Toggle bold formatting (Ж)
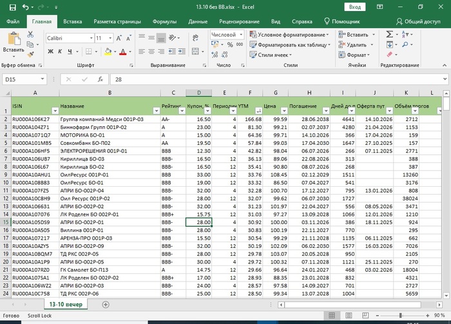Viewport: 451px width, 324px height. pos(51,52)
